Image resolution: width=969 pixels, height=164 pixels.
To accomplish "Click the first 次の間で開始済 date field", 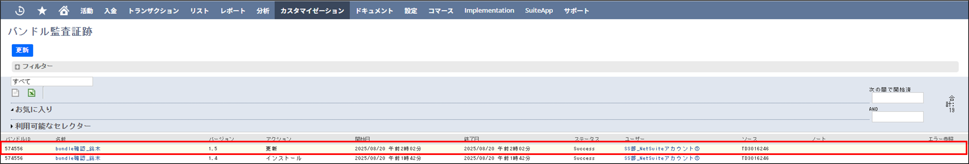I will tap(897, 98).
